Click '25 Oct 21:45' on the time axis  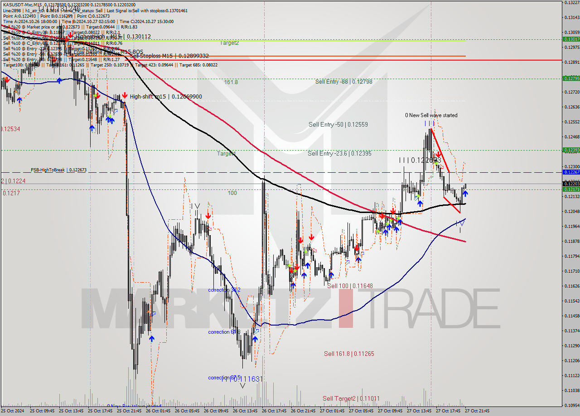coord(129,411)
